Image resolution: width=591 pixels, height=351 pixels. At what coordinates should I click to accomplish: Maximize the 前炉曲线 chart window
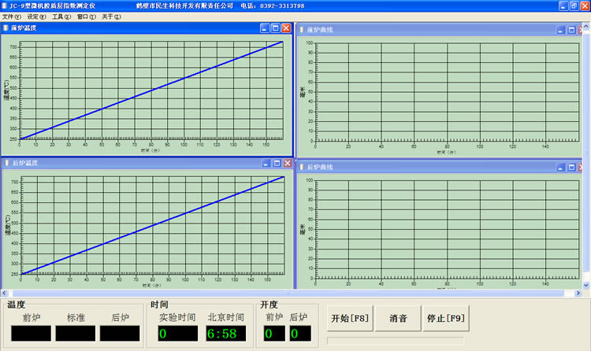[x=571, y=30]
